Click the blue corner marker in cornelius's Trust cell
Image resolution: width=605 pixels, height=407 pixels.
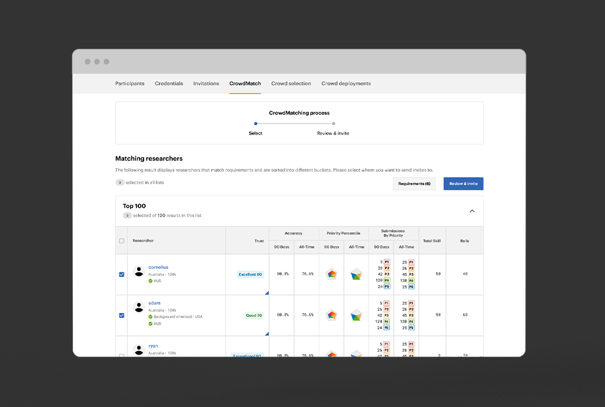pos(267,292)
